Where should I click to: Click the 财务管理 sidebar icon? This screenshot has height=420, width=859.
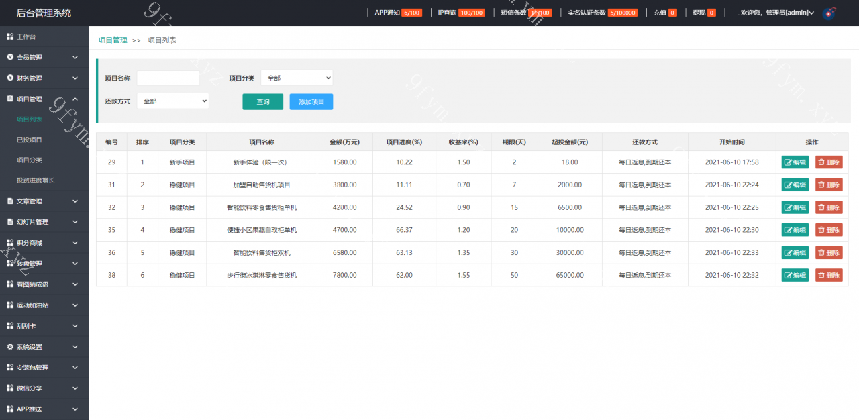(x=10, y=78)
